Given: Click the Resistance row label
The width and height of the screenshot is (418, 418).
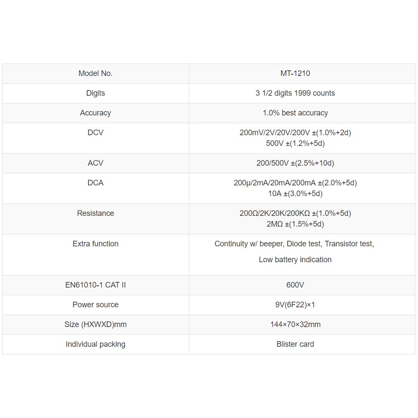Looking at the screenshot, I should (x=95, y=213).
